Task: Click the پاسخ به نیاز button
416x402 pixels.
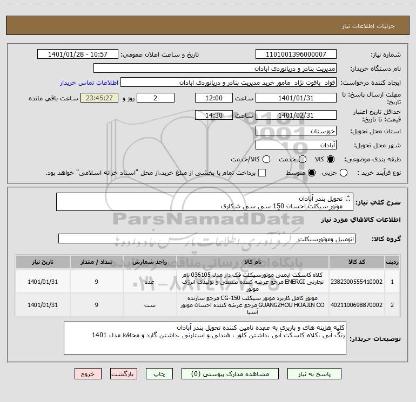Action: click(x=314, y=374)
